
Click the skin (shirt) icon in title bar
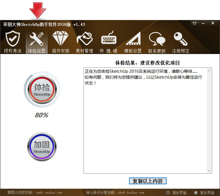194,23
